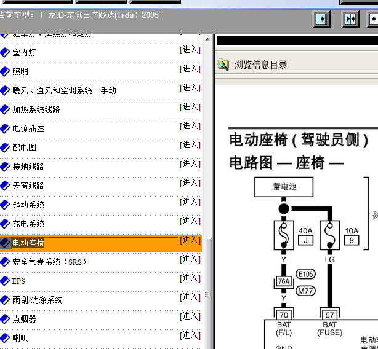Click the M77 connector label in diagram
Image resolution: width=378 pixels, height=349 pixels.
point(305,291)
